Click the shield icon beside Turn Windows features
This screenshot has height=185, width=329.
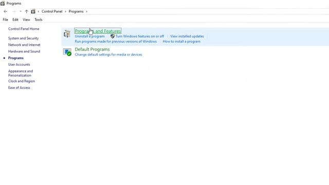click(113, 36)
